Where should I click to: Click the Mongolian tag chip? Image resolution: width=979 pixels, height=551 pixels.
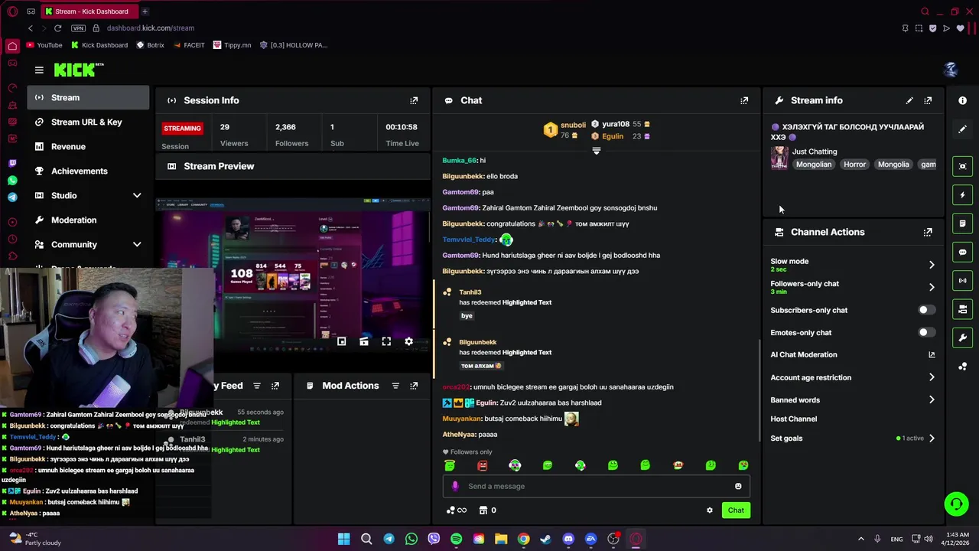(x=813, y=165)
